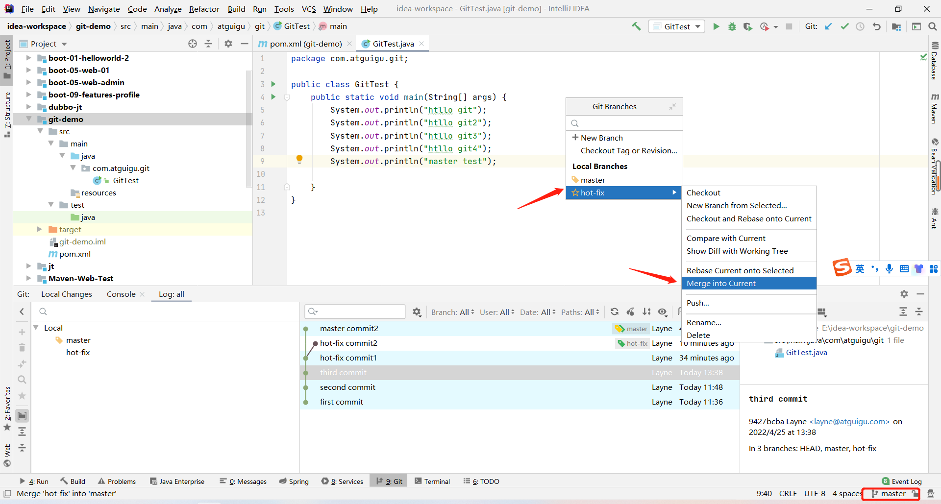941x504 pixels.
Task: Click the cherry-pick icon in the log toolbar
Action: coord(631,312)
